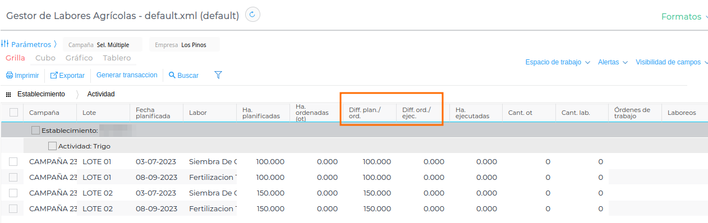Click 100.000 Ha. planificadas in LOTE 01 Fertilizacion row
The image size is (708, 223).
[270, 178]
